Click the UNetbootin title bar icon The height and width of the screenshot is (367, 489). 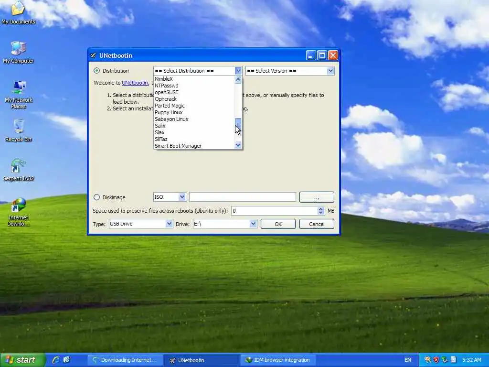[x=93, y=55]
